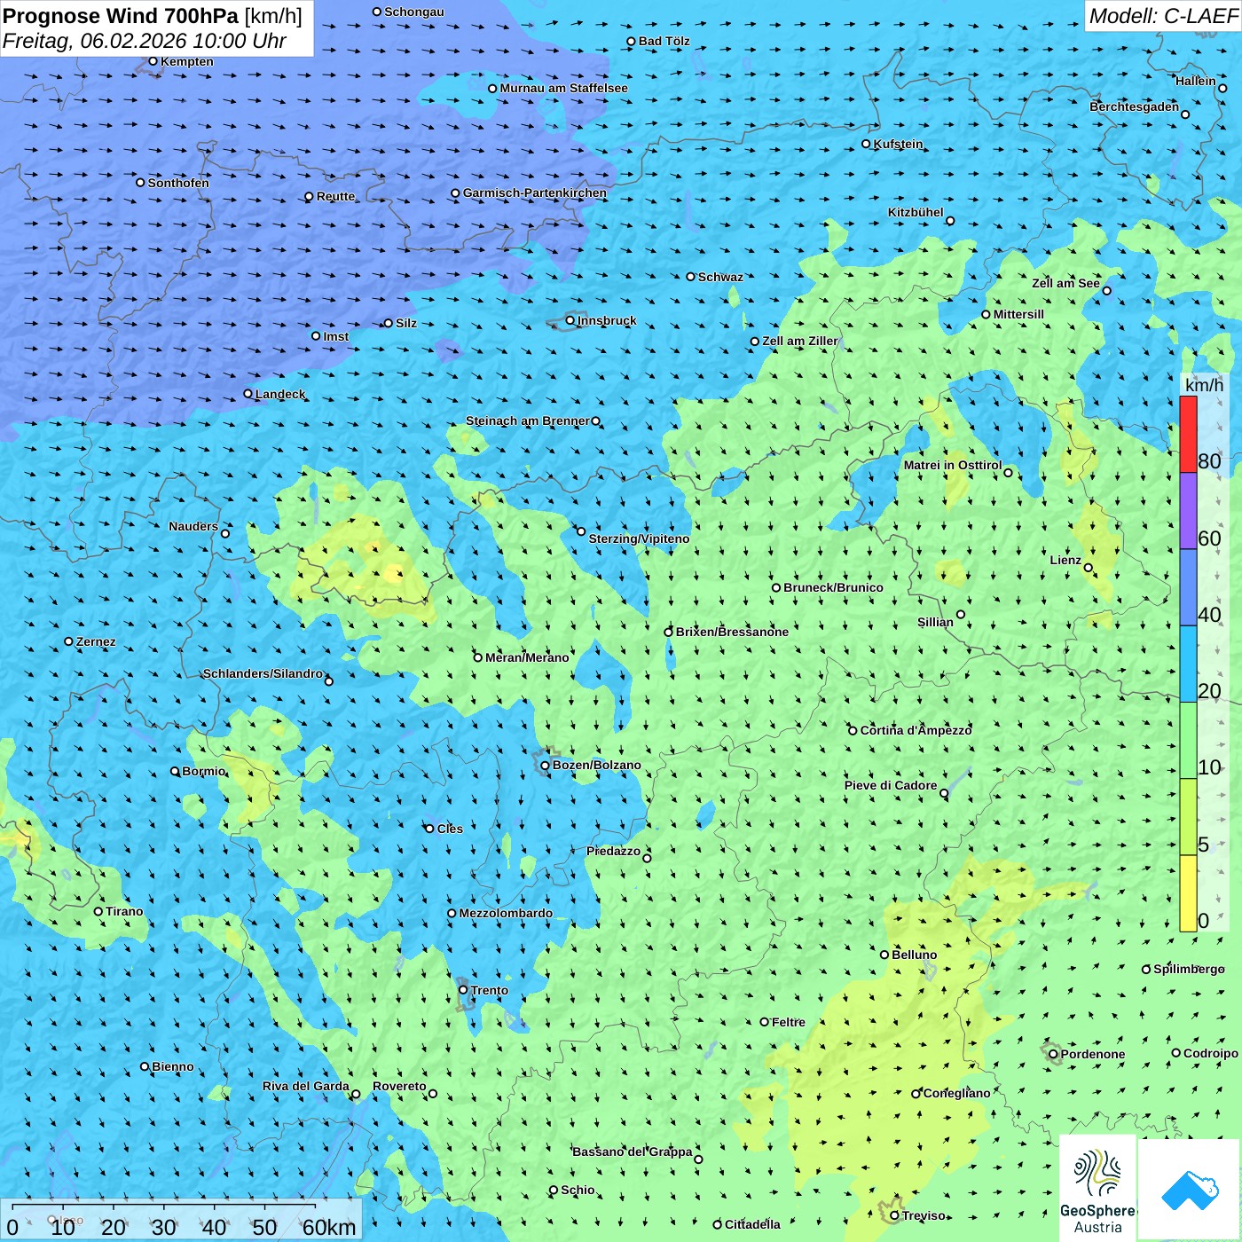Image resolution: width=1242 pixels, height=1242 pixels.
Task: Click the 'Cles' label
Action: (450, 829)
